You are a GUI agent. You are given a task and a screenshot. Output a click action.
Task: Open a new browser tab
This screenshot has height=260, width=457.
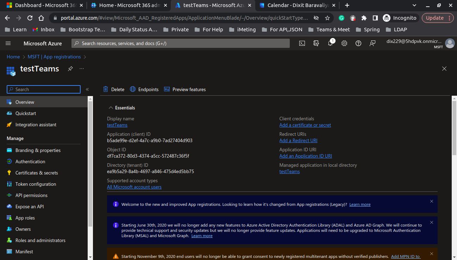347,5
